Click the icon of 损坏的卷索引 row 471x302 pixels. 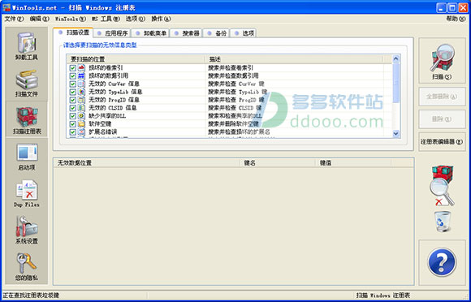[81, 68]
